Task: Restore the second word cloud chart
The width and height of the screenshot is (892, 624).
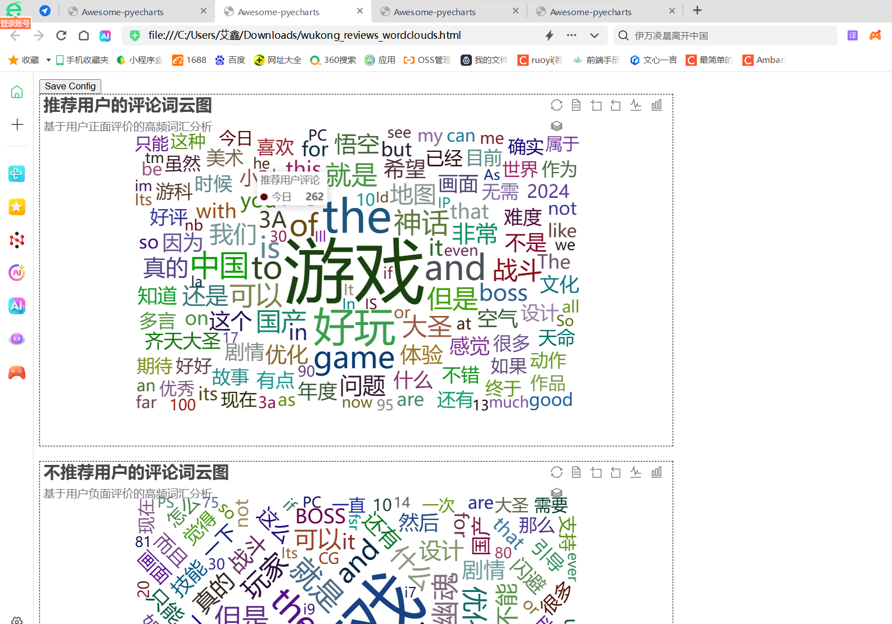Action: pyautogui.click(x=557, y=472)
